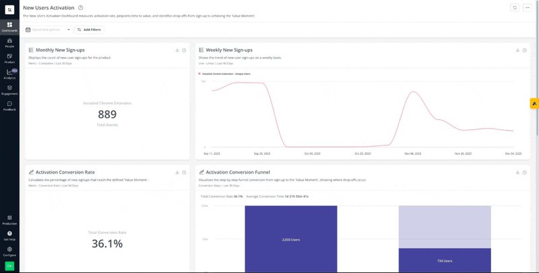The image size is (539, 273).
Task: Open the three-dots more options menu
Action: tap(527, 7)
